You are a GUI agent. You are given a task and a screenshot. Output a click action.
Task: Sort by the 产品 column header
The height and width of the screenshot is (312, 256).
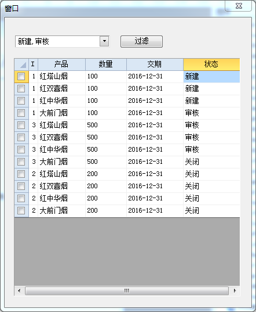coord(61,64)
